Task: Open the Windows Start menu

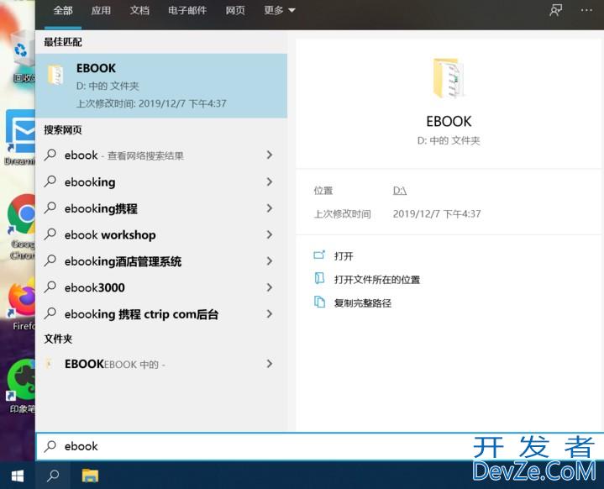Action: tap(18, 476)
